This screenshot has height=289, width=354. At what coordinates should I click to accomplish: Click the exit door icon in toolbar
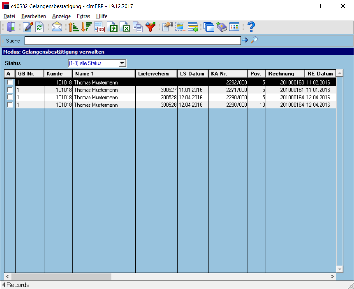pyautogui.click(x=11, y=27)
